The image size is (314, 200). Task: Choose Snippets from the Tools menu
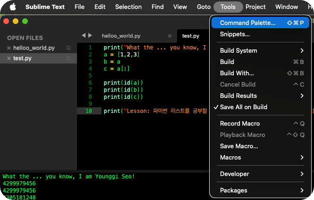click(x=235, y=34)
